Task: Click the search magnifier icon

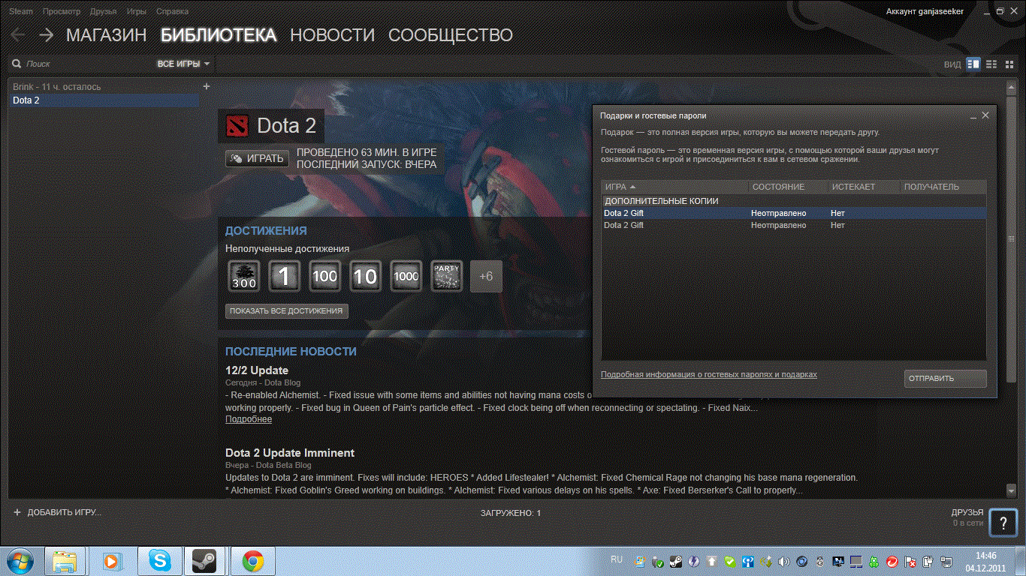Action: [x=17, y=64]
